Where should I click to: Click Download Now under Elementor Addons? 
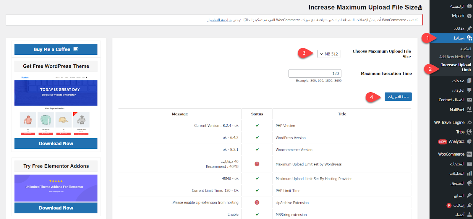(56, 208)
